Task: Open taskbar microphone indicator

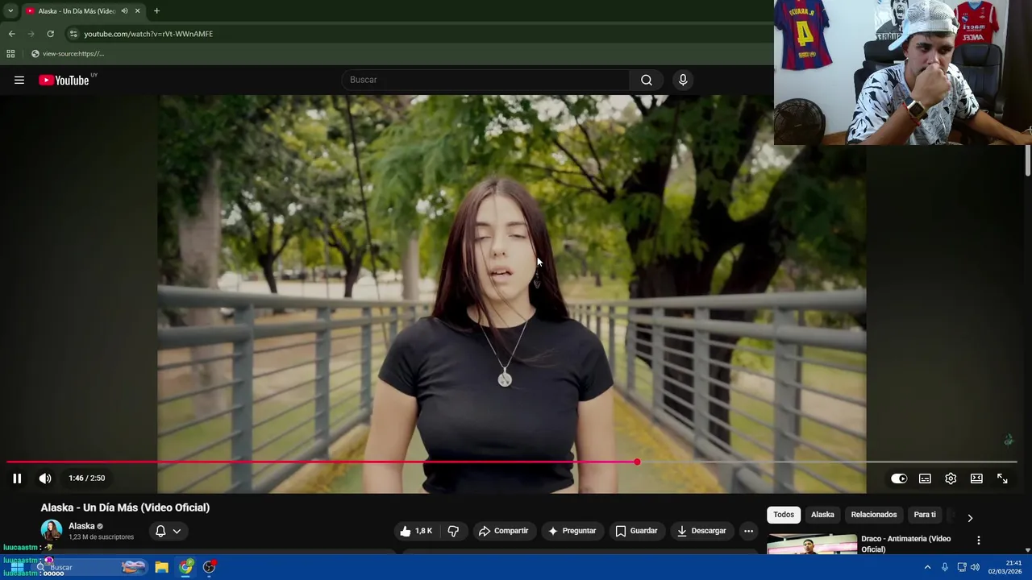Action: pos(945,567)
